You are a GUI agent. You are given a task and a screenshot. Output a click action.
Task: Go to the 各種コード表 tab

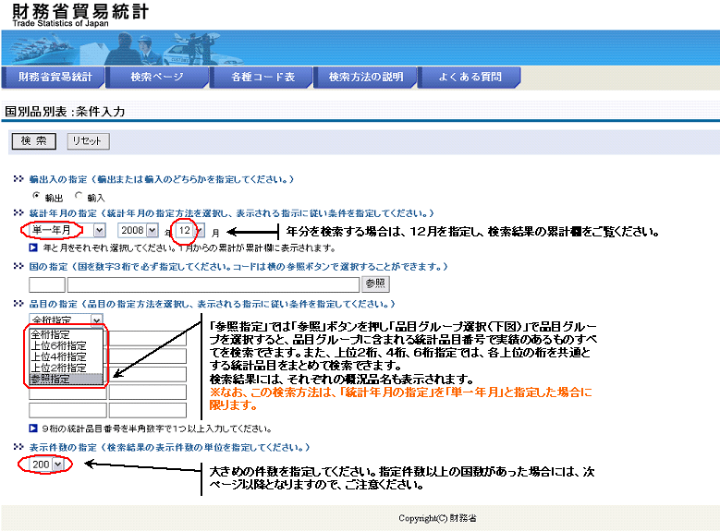(262, 77)
